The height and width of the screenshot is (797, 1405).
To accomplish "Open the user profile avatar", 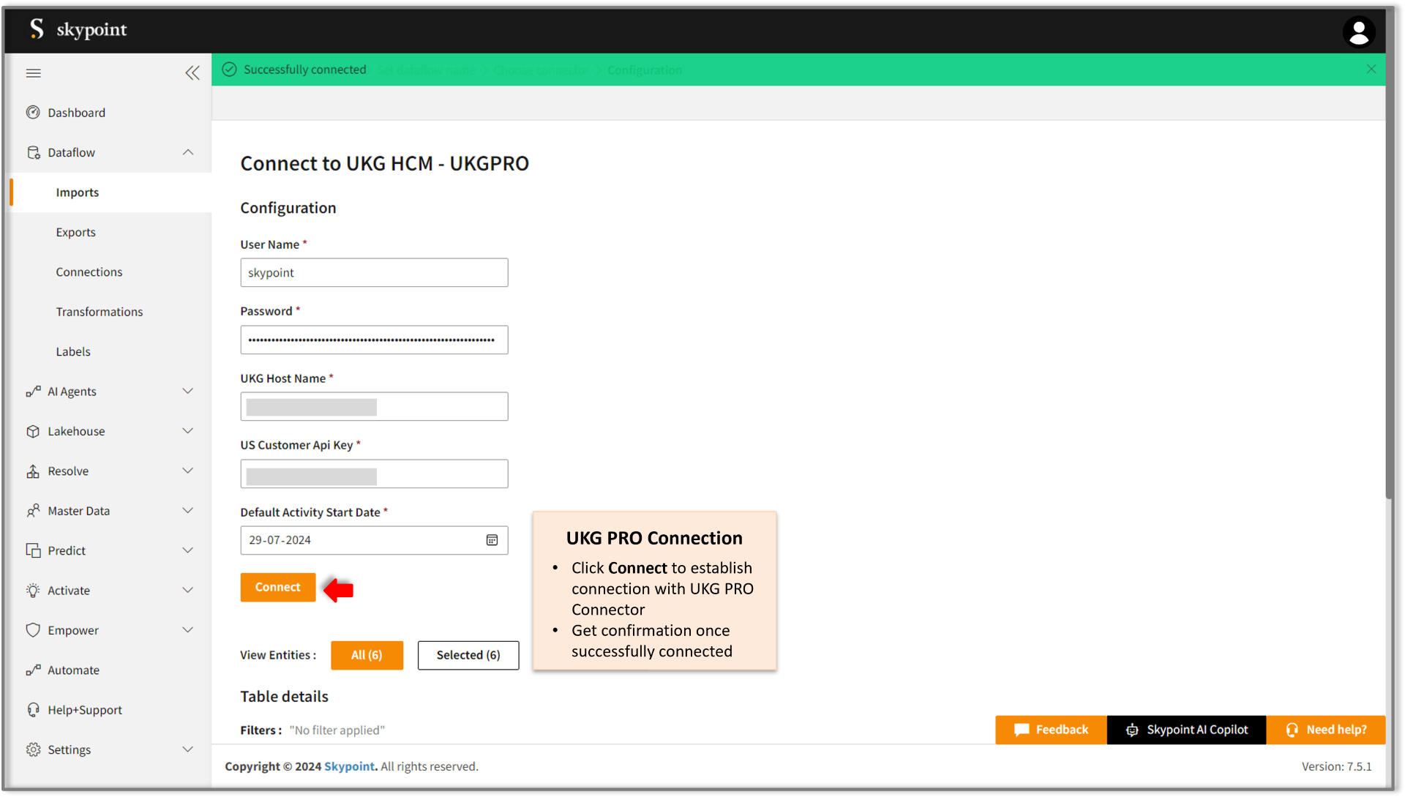I will pyautogui.click(x=1358, y=31).
